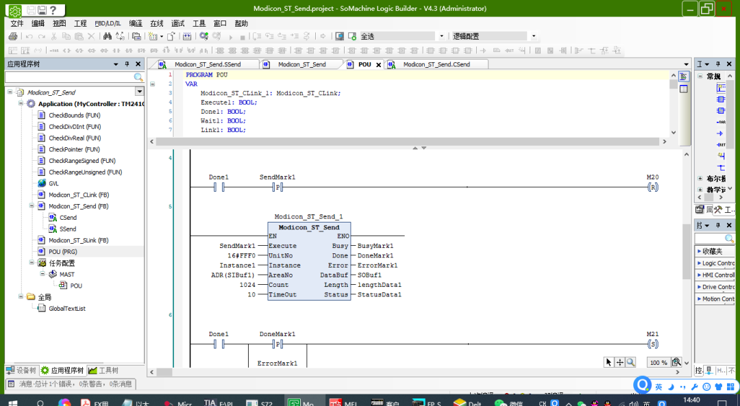This screenshot has height=406, width=740.
Task: Click the application tree filter input field
Action: pyautogui.click(x=69, y=77)
